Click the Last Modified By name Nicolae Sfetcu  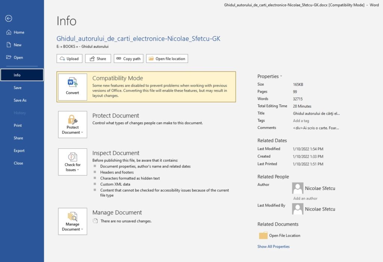pyautogui.click(x=320, y=209)
